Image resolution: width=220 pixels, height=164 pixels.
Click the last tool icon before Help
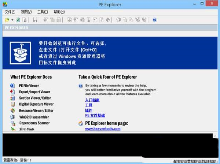coord(144,20)
